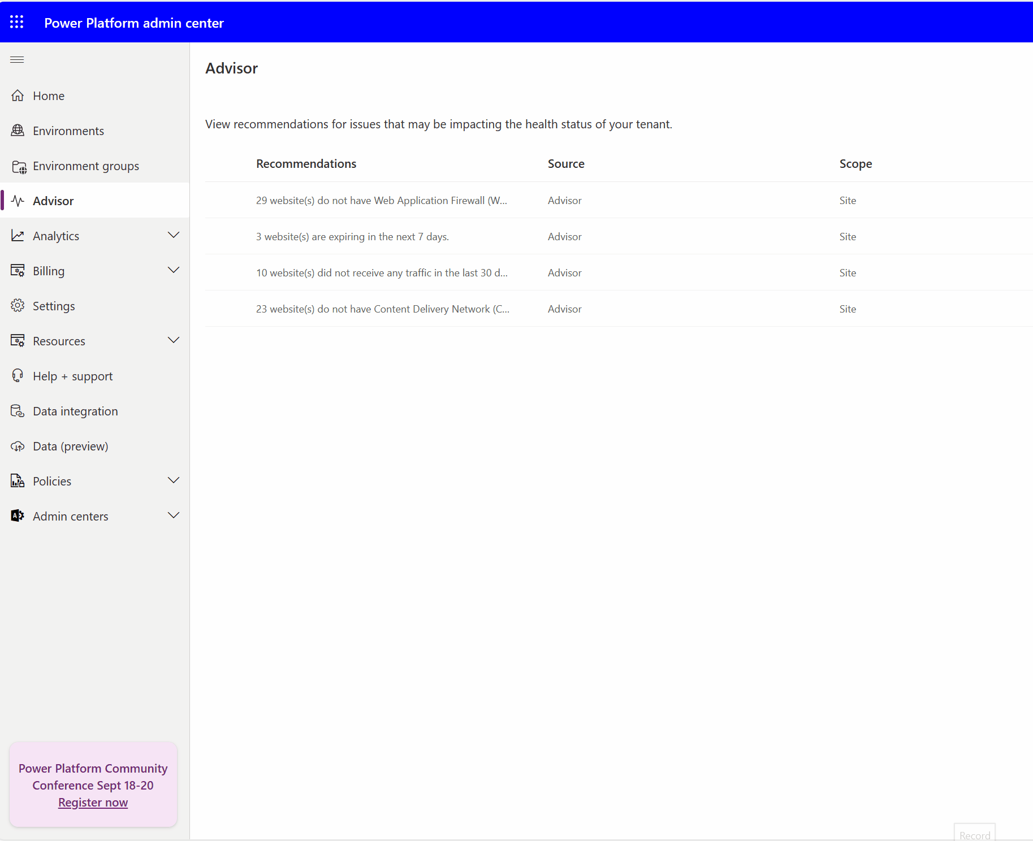The width and height of the screenshot is (1033, 841).
Task: Sort by the Recommendations column header
Action: click(306, 163)
